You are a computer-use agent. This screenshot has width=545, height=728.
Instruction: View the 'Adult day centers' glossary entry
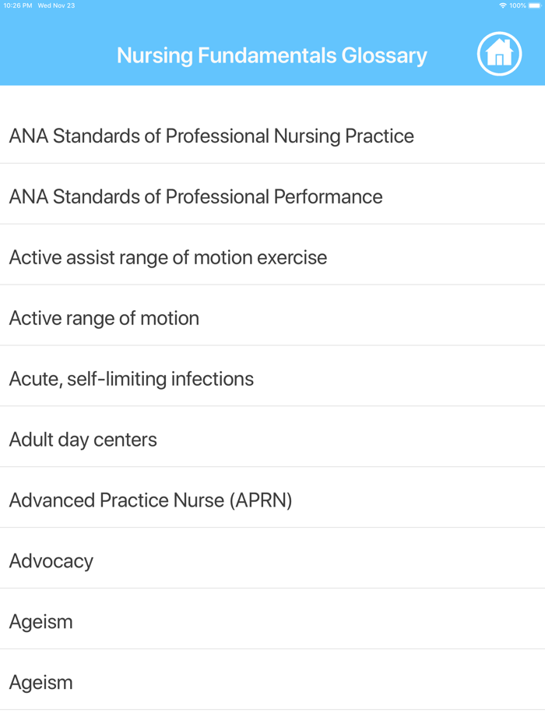pos(82,440)
